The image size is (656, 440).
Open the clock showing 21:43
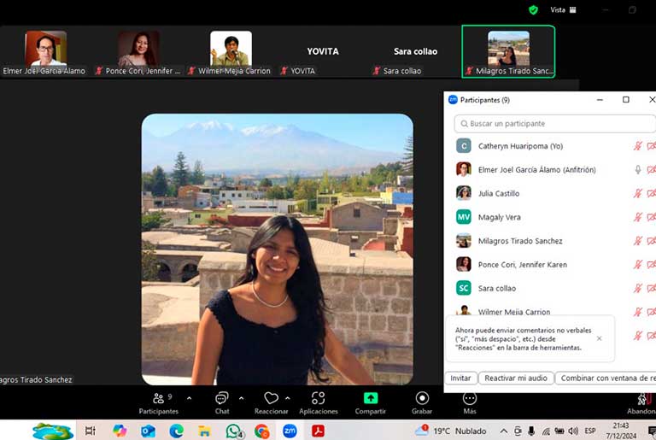tap(621, 431)
